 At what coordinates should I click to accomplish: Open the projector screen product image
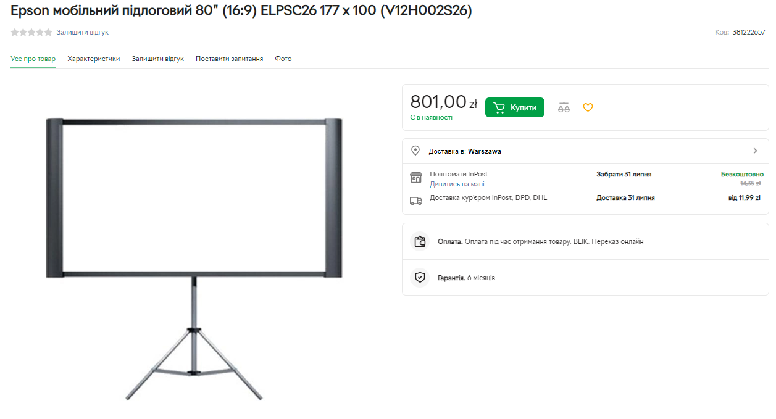(194, 258)
